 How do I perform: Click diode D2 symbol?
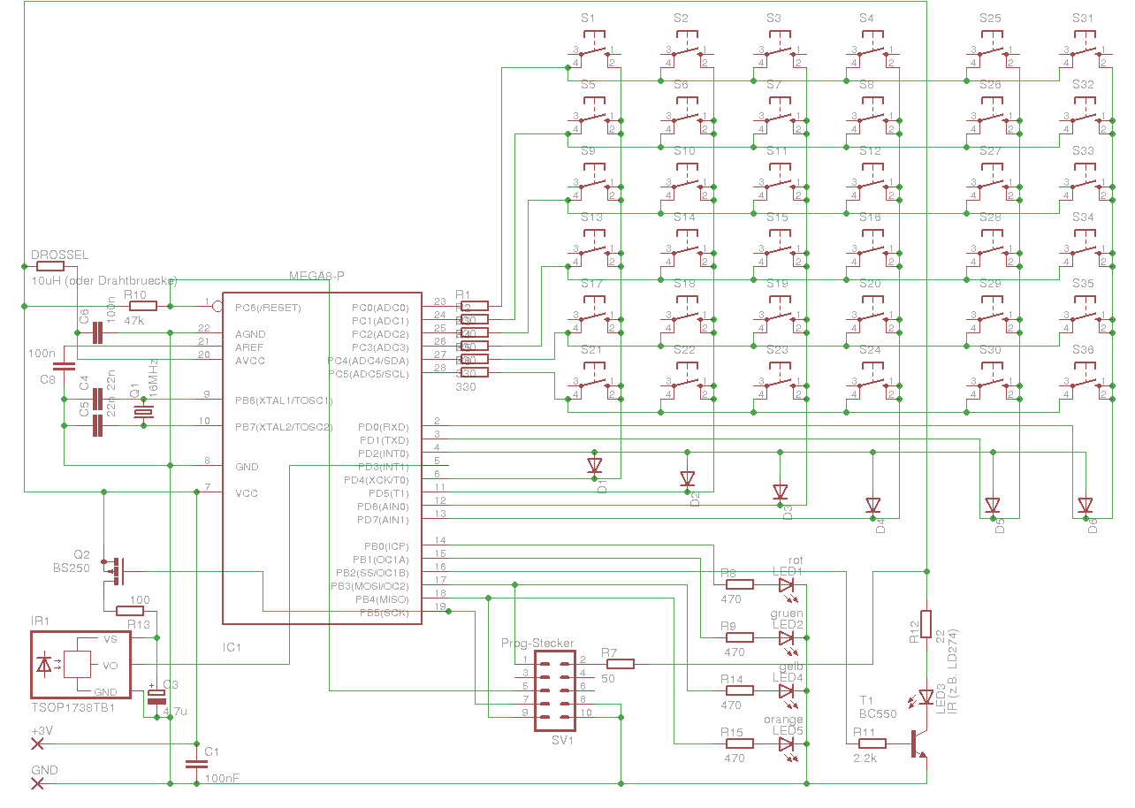point(687,478)
